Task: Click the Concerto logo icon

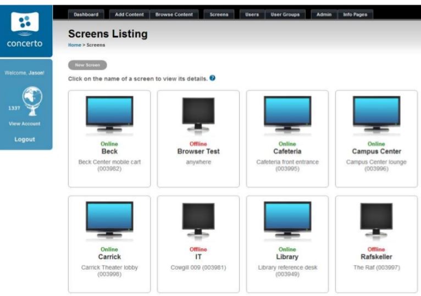Action: pos(25,24)
